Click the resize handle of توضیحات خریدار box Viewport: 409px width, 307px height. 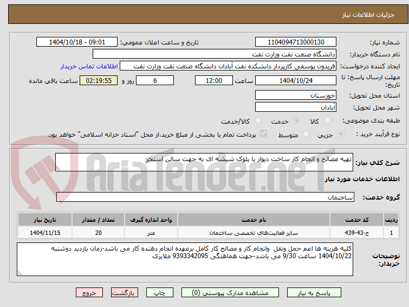pos(20,273)
